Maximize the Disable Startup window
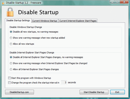The image size is (130, 99). (118, 2)
